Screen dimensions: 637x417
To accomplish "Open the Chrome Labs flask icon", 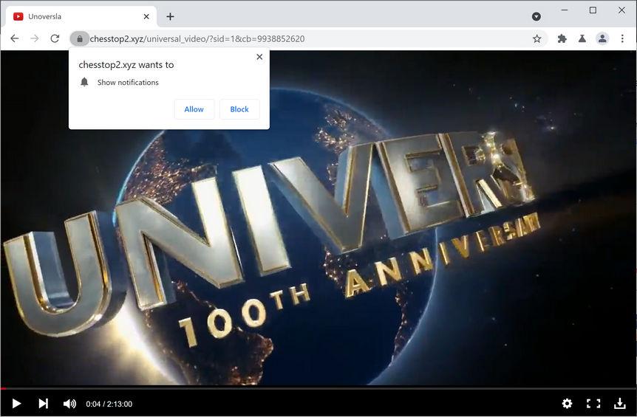I will pyautogui.click(x=582, y=38).
